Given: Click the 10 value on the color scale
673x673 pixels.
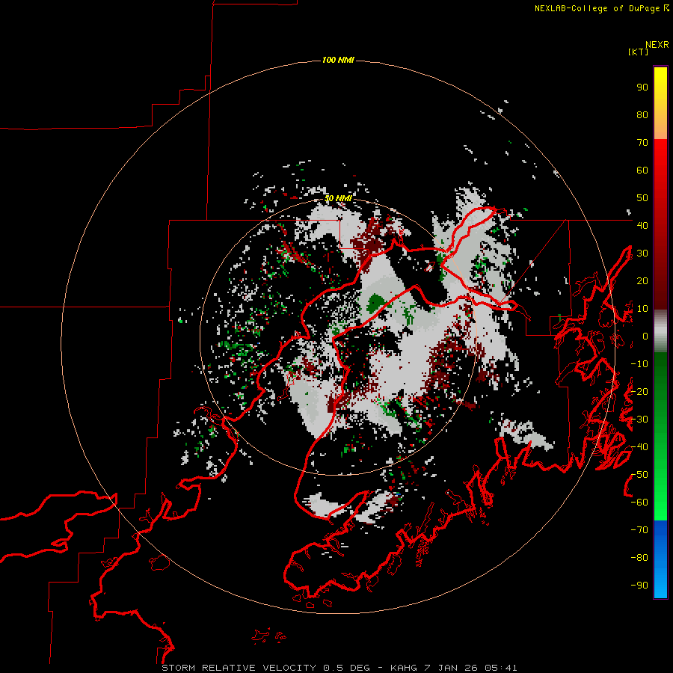Looking at the screenshot, I should (x=642, y=309).
